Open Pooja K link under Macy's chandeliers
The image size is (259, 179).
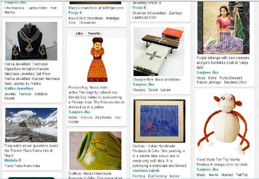point(76,13)
